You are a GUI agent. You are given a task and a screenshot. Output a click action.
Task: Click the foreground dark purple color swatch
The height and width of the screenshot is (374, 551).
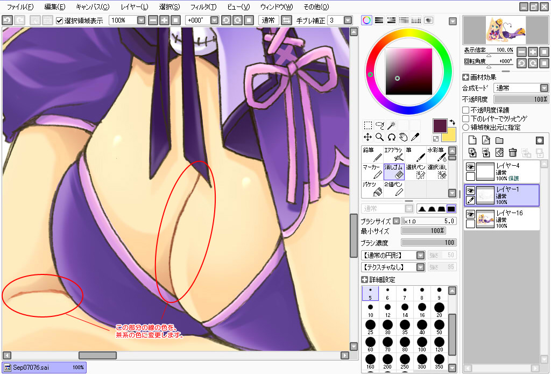440,125
